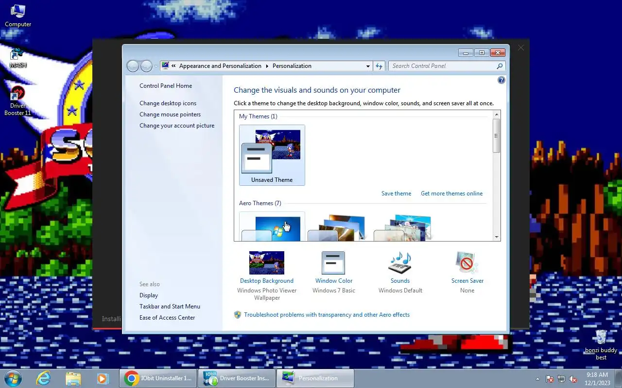The image size is (622, 388).
Task: Click the Window Color icon
Action: pyautogui.click(x=333, y=263)
